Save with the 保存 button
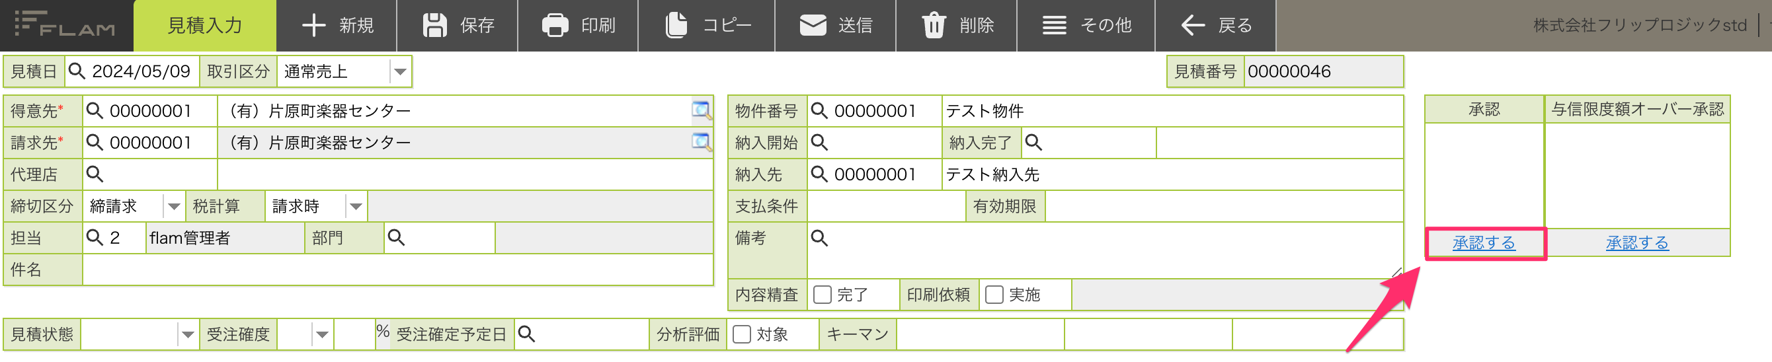 458,25
